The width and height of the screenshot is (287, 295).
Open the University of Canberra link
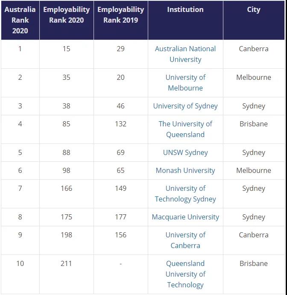[185, 240]
